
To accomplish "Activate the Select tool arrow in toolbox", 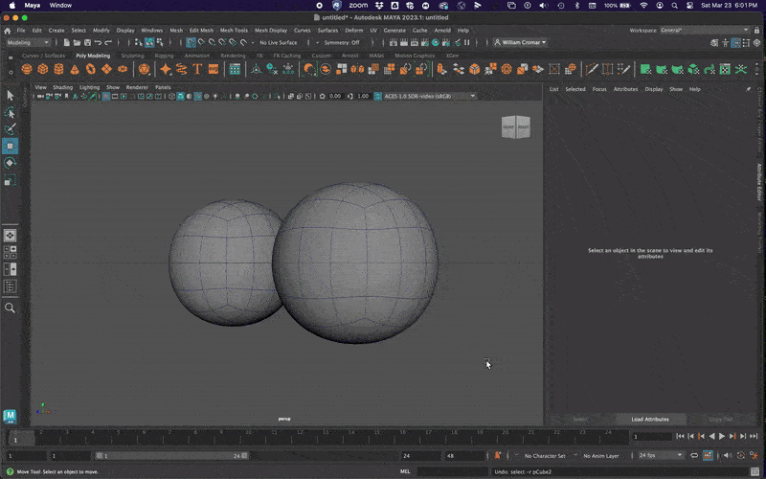I will click(x=11, y=96).
